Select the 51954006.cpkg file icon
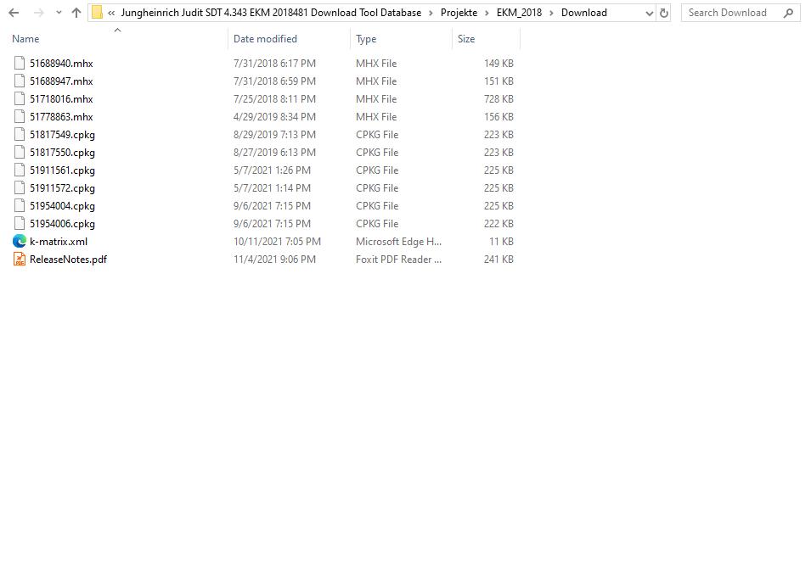 19,223
